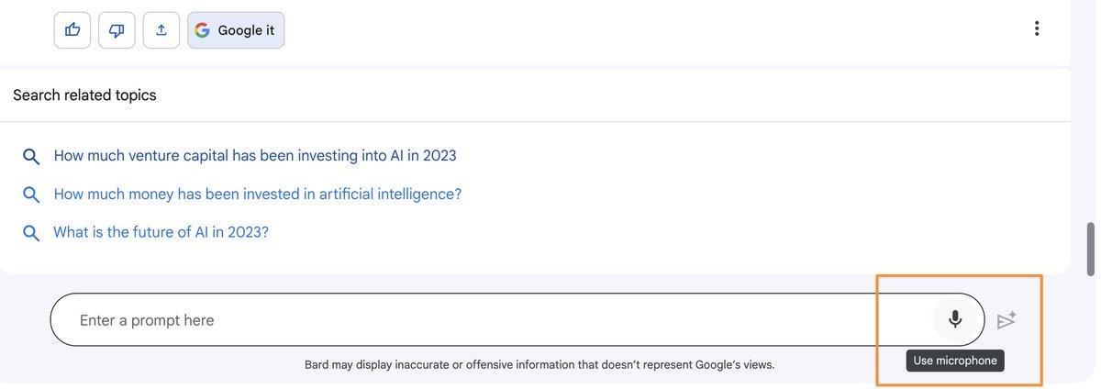Click the share response icon
This screenshot has height=389, width=1101.
(x=161, y=30)
